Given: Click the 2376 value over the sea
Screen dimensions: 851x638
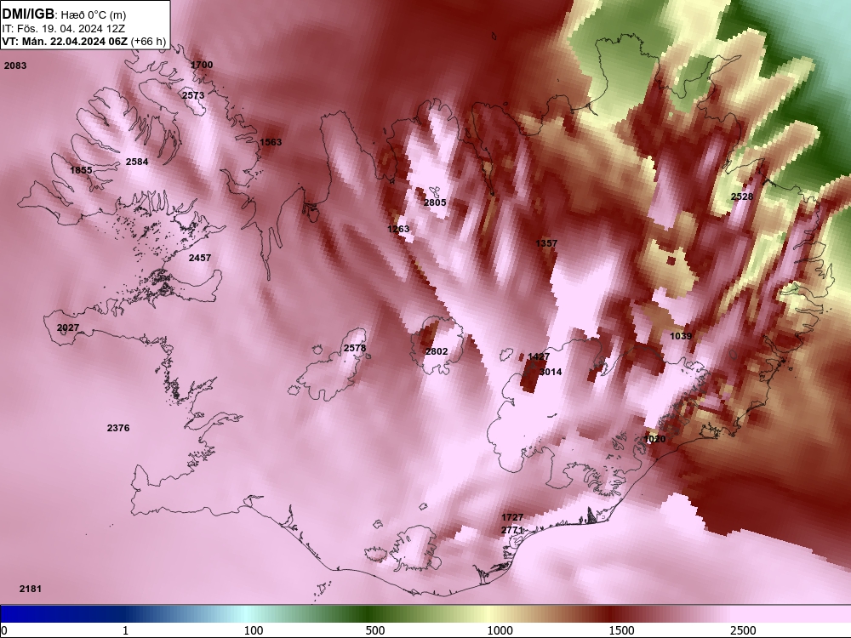Looking at the screenshot, I should click(118, 428).
